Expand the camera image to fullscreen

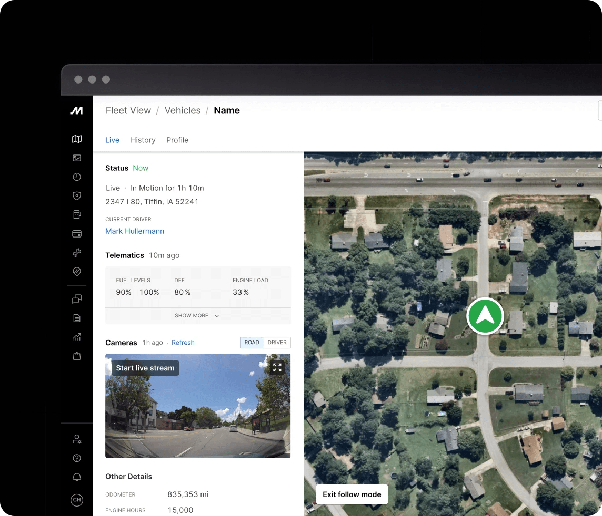click(277, 367)
